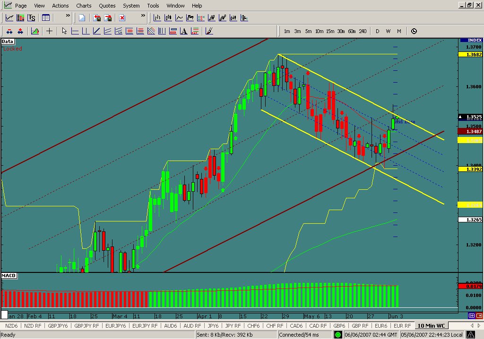Activate the crosshair cursor tool

pos(49,31)
